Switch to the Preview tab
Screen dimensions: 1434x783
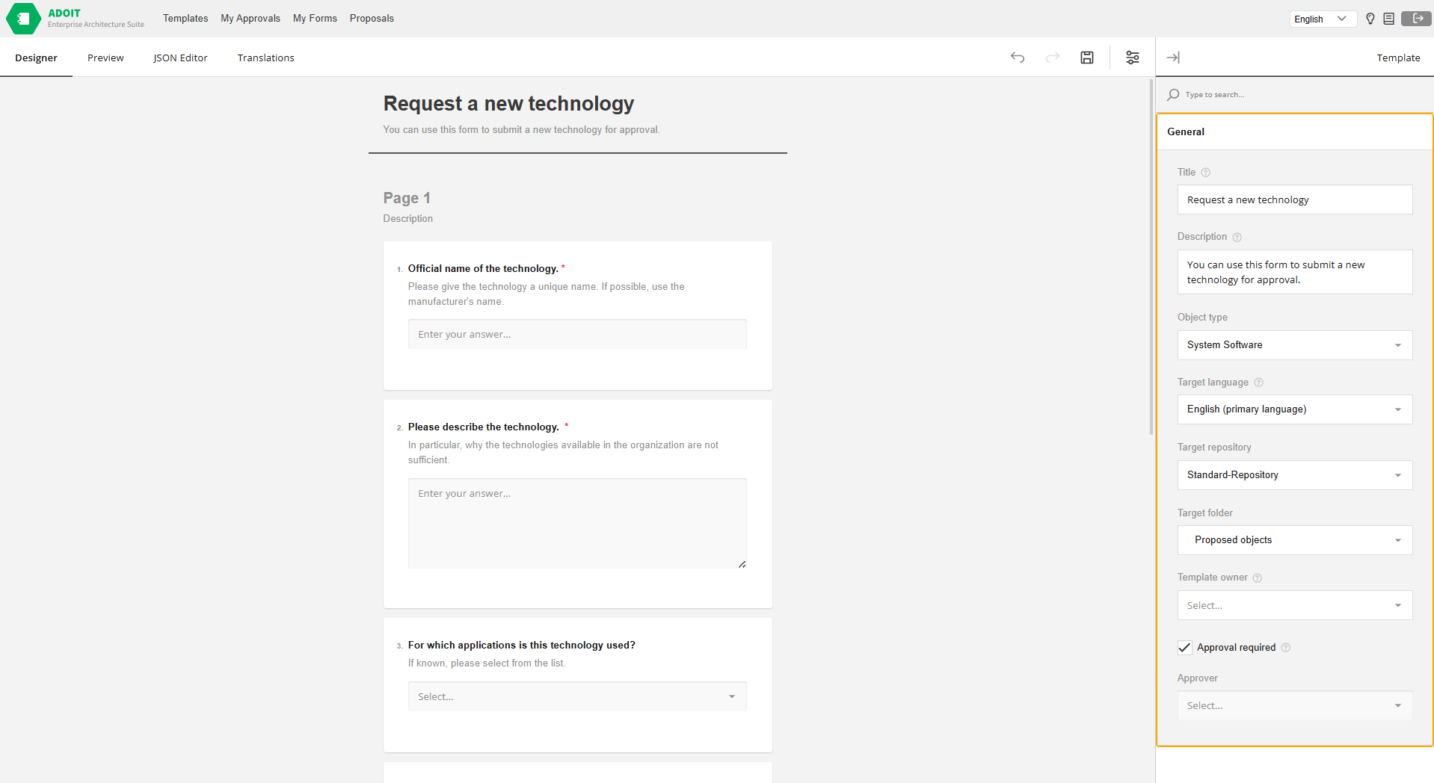tap(105, 58)
